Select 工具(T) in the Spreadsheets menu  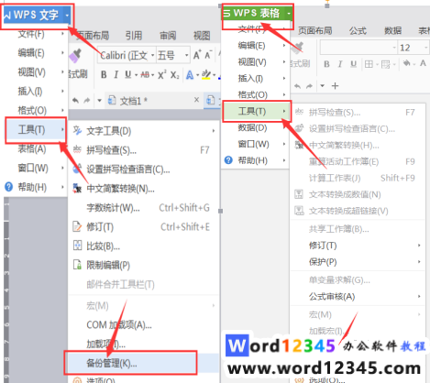257,111
